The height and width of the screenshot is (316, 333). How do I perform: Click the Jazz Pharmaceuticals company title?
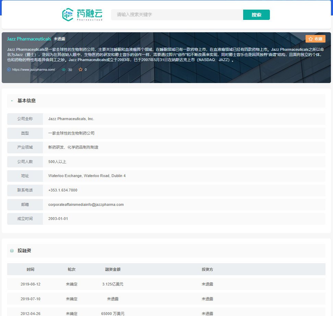coord(29,39)
